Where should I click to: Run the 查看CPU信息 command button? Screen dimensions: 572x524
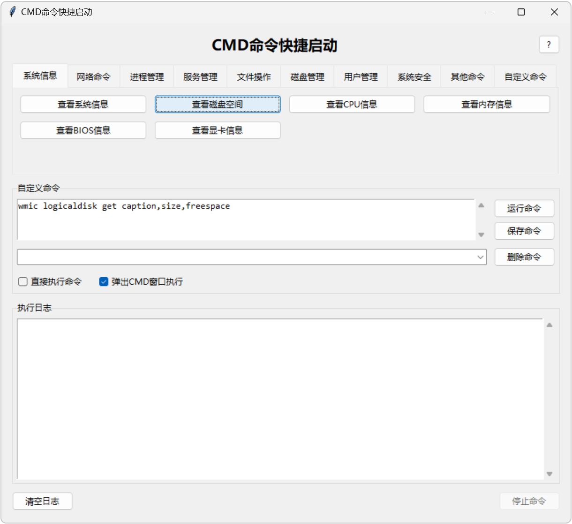click(x=352, y=104)
